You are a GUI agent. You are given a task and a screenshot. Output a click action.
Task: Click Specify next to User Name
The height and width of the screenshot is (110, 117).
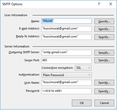104,83
